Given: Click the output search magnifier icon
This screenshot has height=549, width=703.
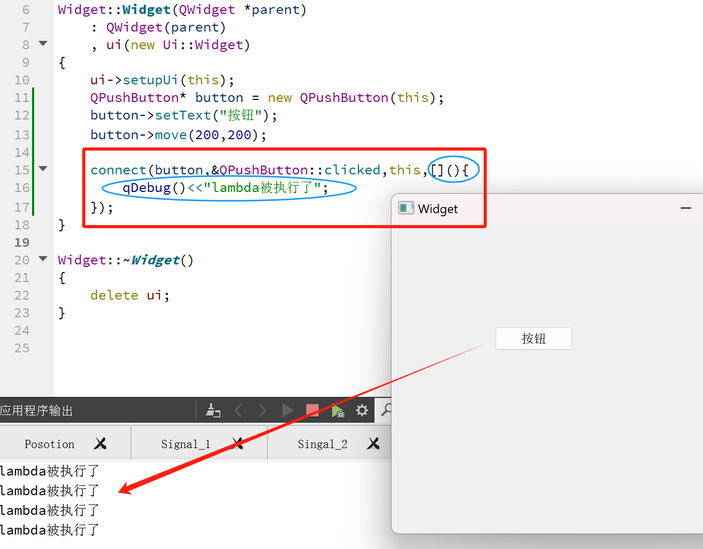Looking at the screenshot, I should 386,410.
